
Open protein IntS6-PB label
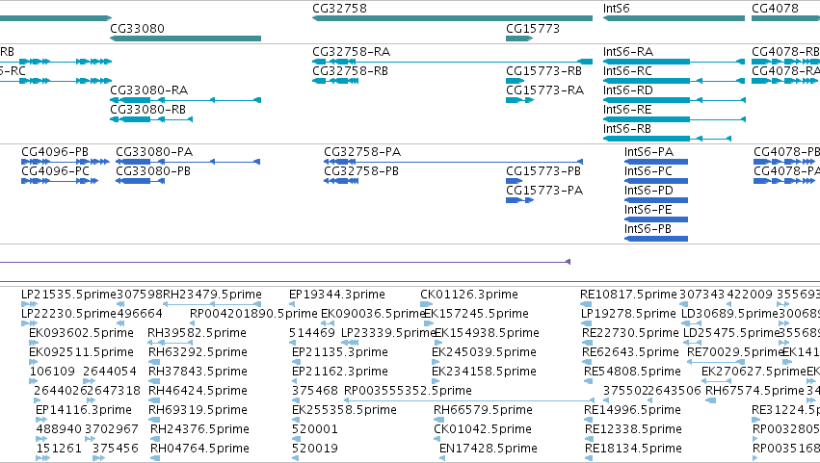click(x=648, y=229)
